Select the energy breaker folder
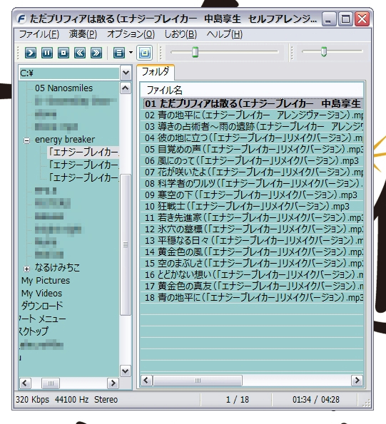386x424 pixels. coord(65,140)
